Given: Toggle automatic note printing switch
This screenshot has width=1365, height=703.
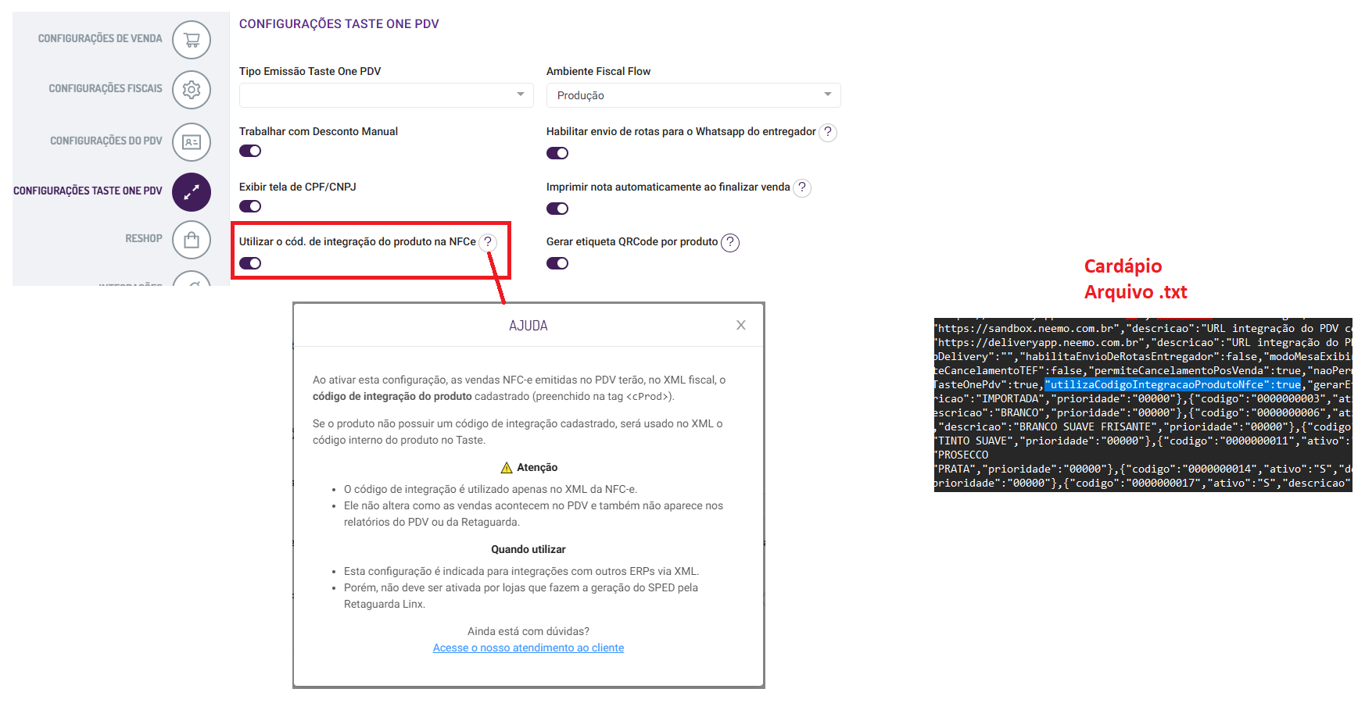Looking at the screenshot, I should 557,209.
